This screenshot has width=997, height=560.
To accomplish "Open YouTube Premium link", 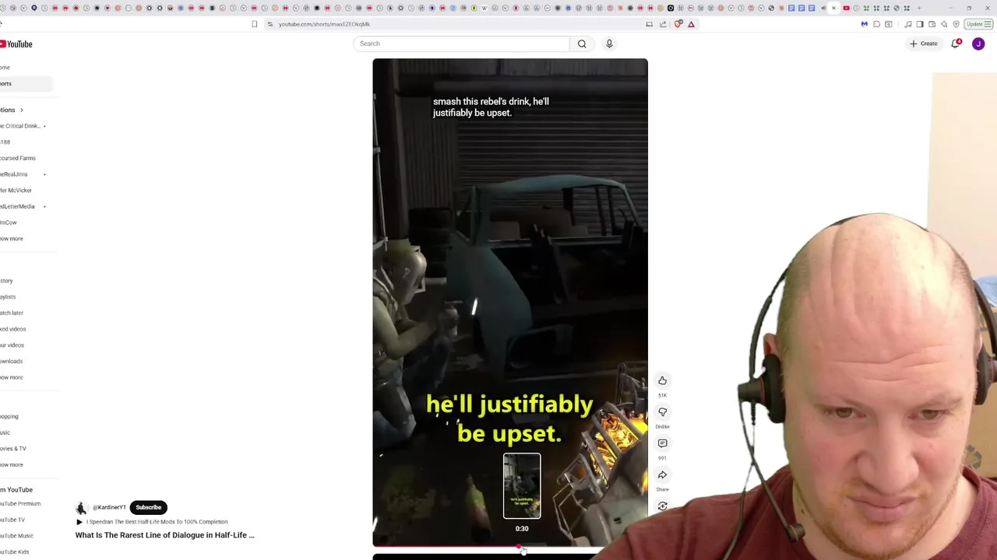I will point(20,504).
